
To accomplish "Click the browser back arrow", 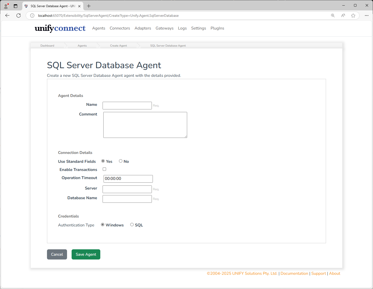I will point(7,16).
